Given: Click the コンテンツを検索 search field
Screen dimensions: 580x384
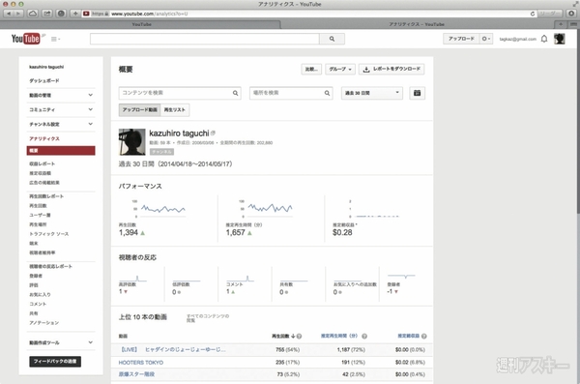Looking at the screenshot, I should 180,93.
